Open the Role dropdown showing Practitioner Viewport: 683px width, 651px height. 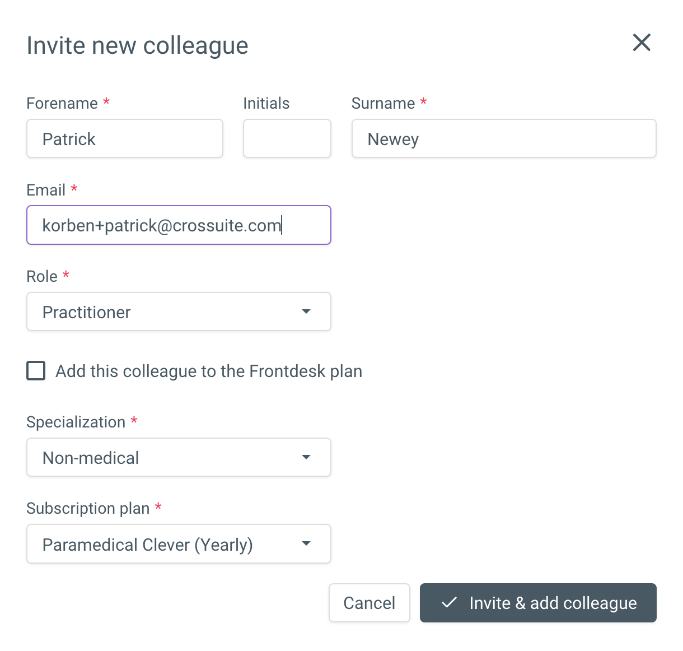pos(179,311)
